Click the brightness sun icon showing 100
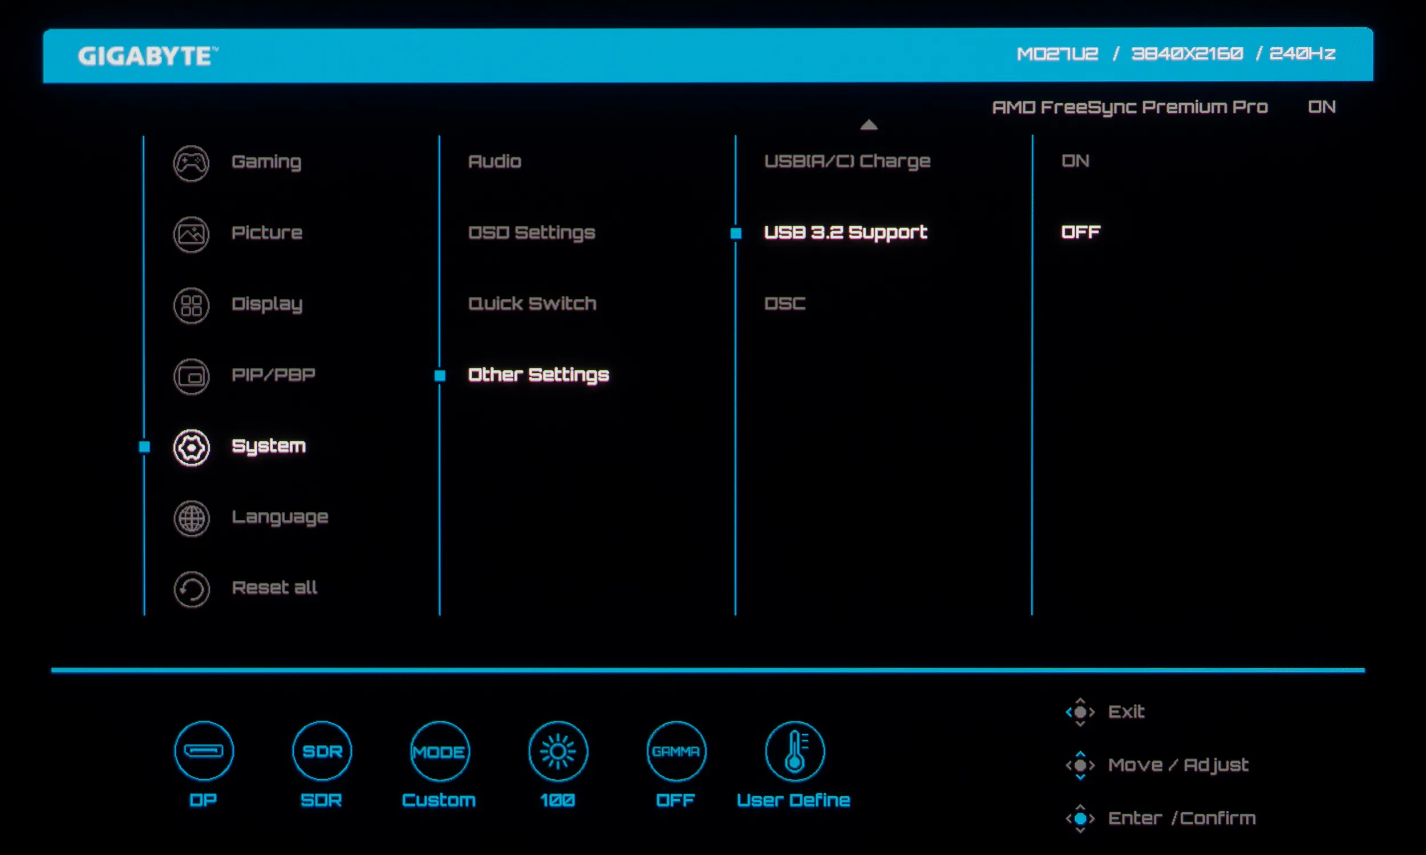Image resolution: width=1426 pixels, height=855 pixels. [558, 751]
